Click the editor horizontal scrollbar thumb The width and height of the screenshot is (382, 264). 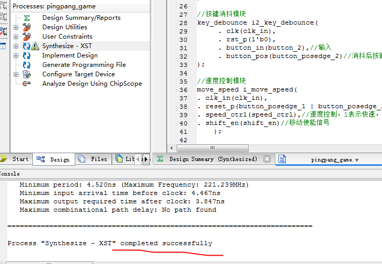point(211,148)
